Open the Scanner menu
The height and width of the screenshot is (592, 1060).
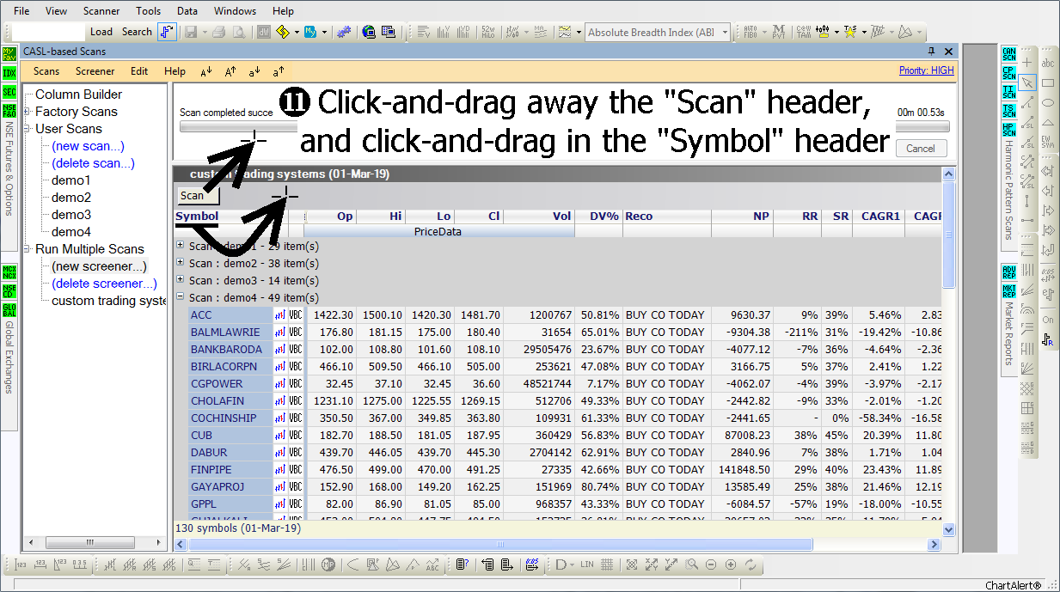101,11
